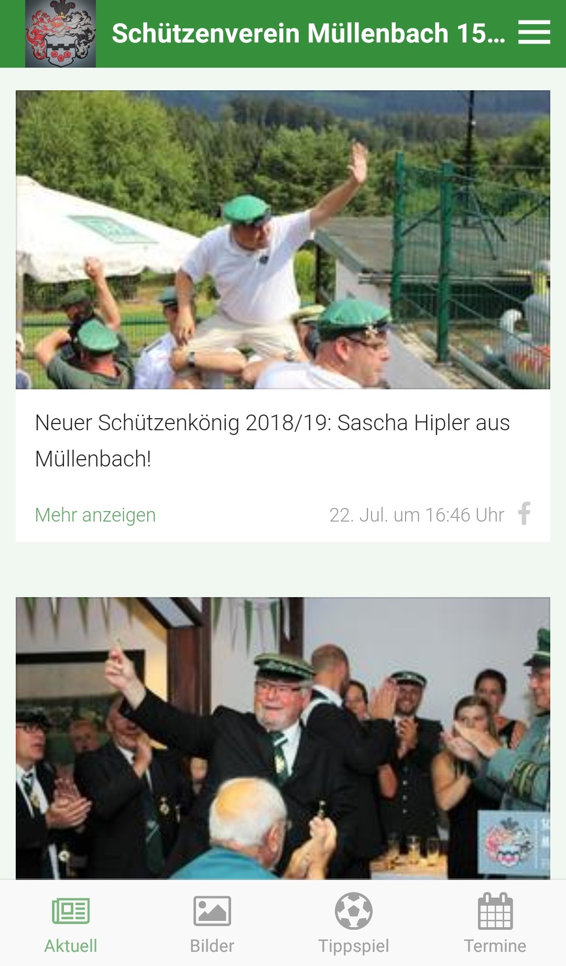This screenshot has width=566, height=966.
Task: Select the Aktuell tab label
Action: click(x=71, y=946)
